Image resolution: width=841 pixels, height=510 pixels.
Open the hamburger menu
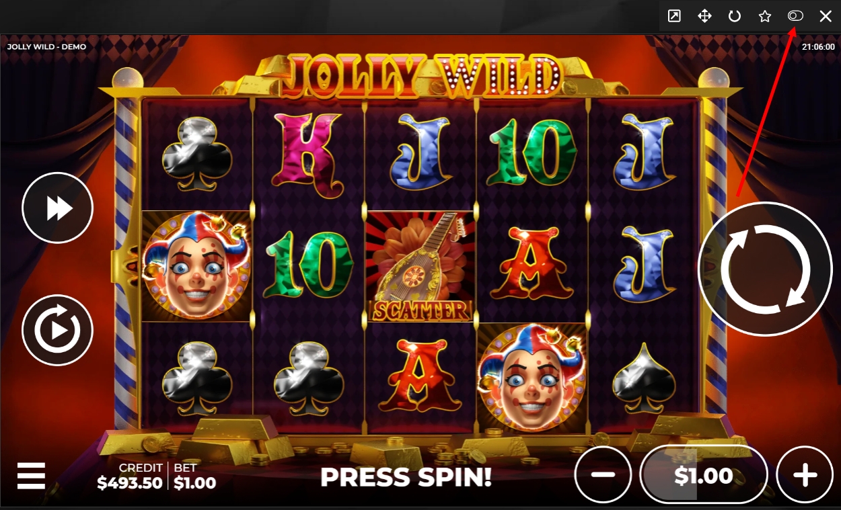click(31, 475)
